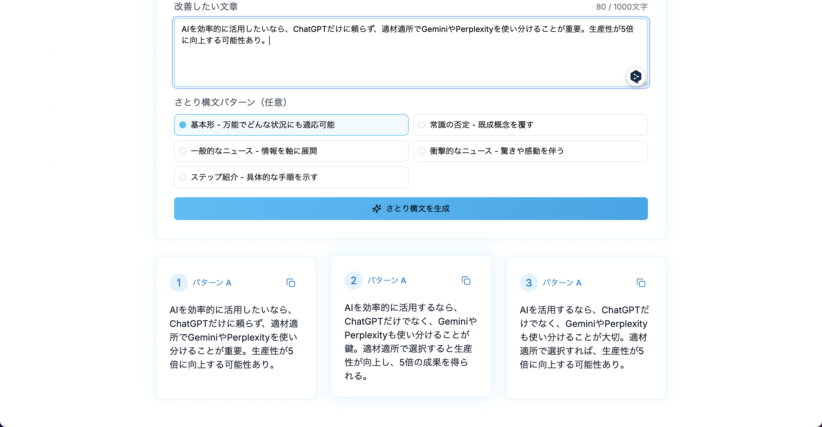
Task: Click the number 2 badge on second card
Action: pos(353,280)
